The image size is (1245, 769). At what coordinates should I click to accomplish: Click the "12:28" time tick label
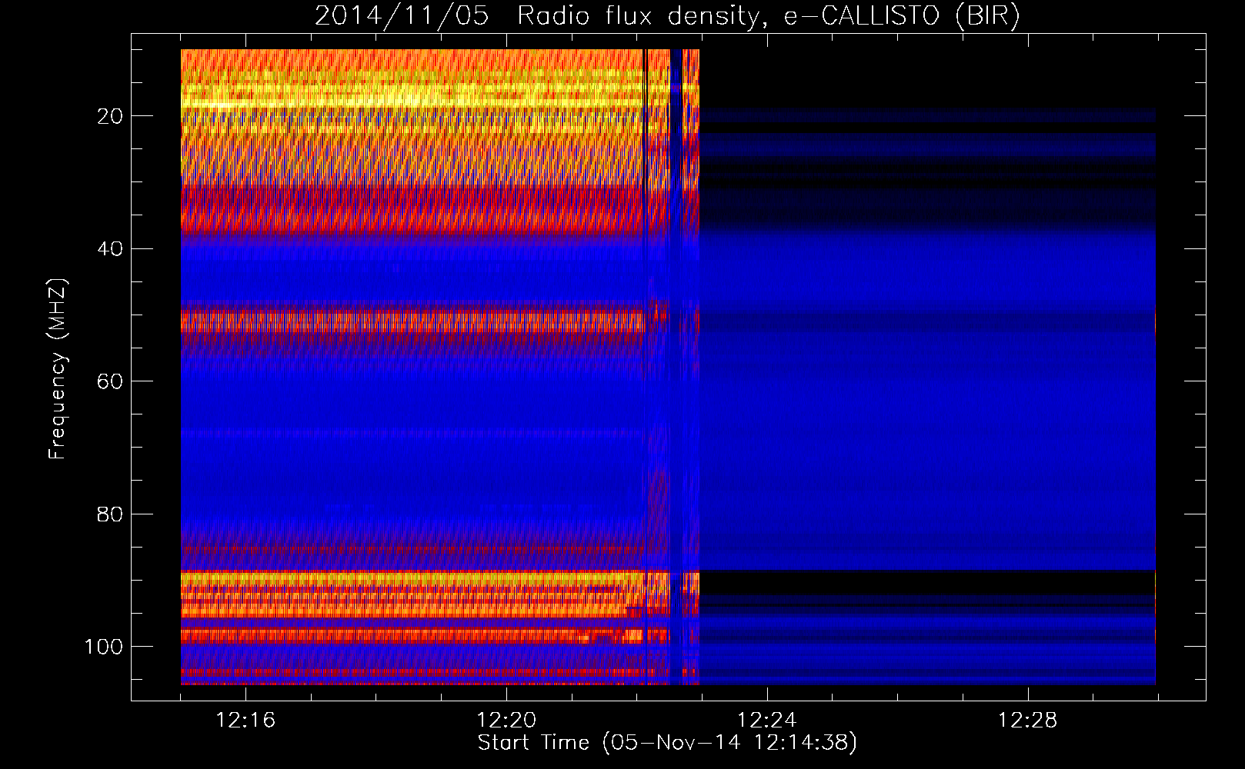(x=1028, y=721)
